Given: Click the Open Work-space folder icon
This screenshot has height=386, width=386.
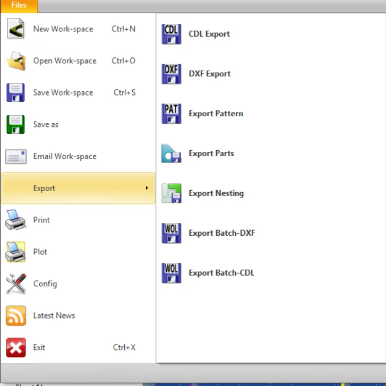Looking at the screenshot, I should pyautogui.click(x=16, y=61).
